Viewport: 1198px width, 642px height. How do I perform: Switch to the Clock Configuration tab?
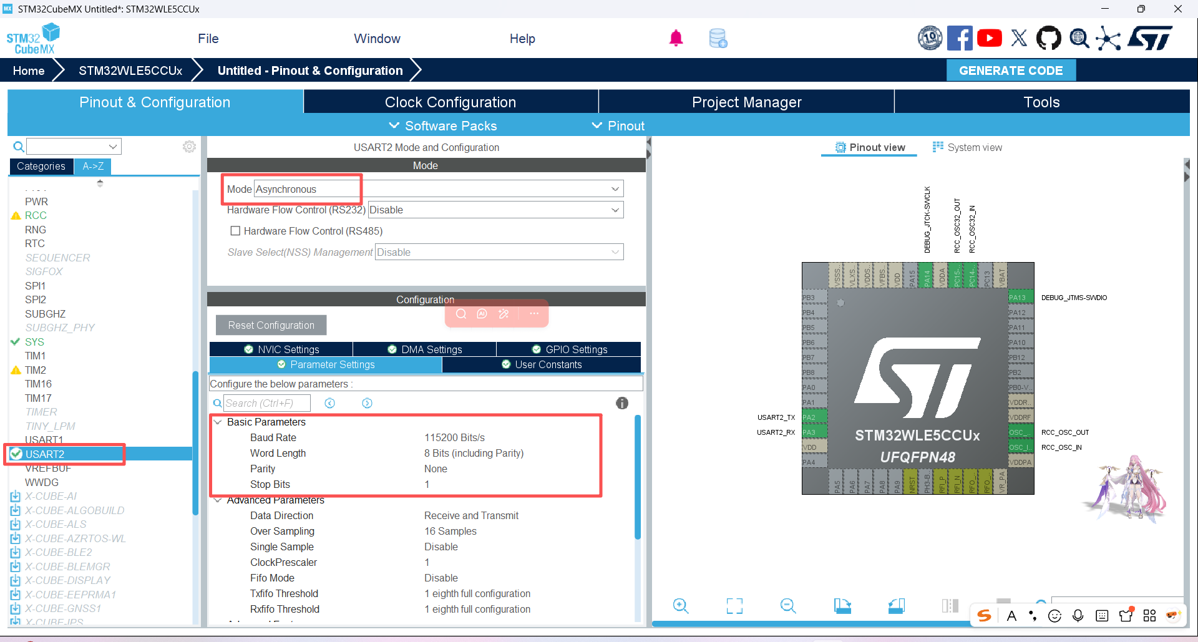(x=450, y=102)
